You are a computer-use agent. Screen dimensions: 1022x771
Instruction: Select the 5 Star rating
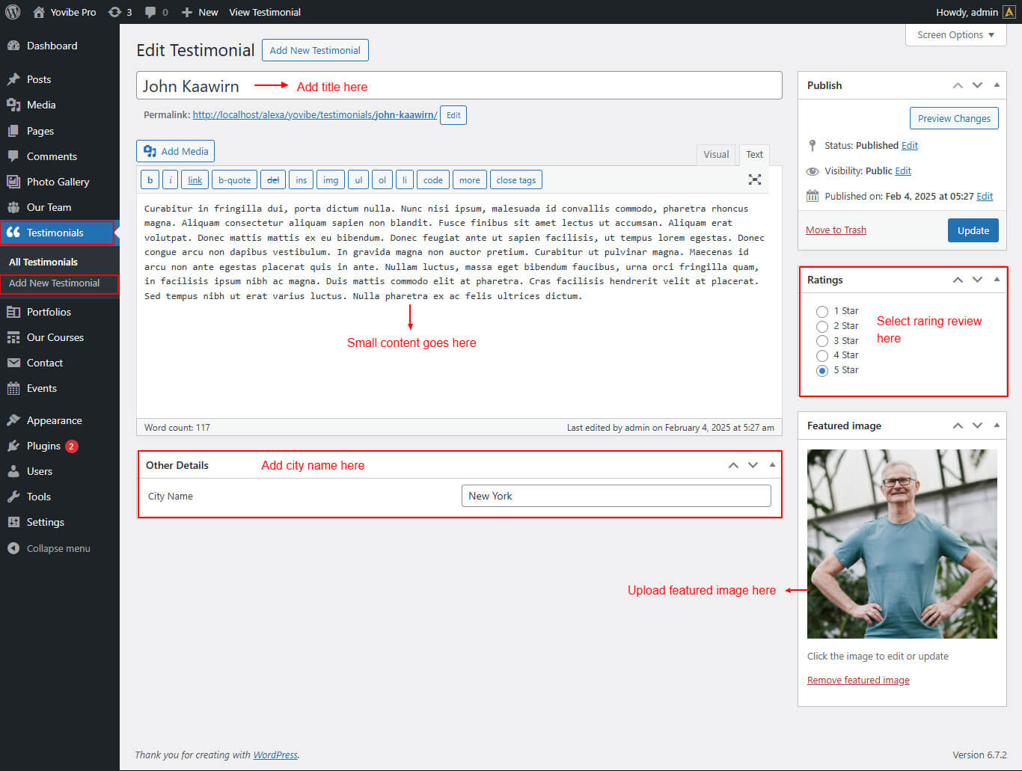(822, 370)
